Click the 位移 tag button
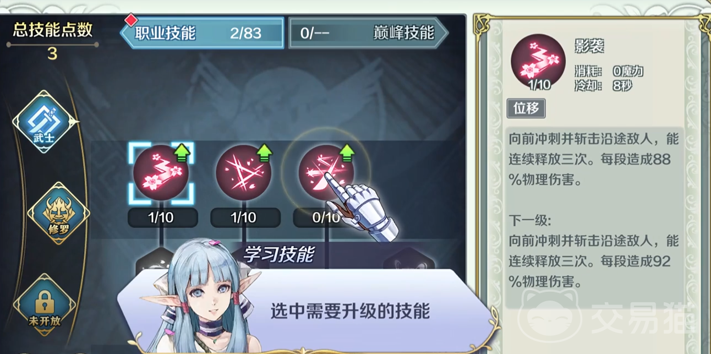Viewport: 711px width, 354px height. 526,108
